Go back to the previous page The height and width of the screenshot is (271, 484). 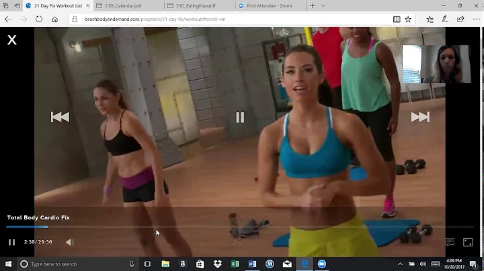pyautogui.click(x=8, y=19)
